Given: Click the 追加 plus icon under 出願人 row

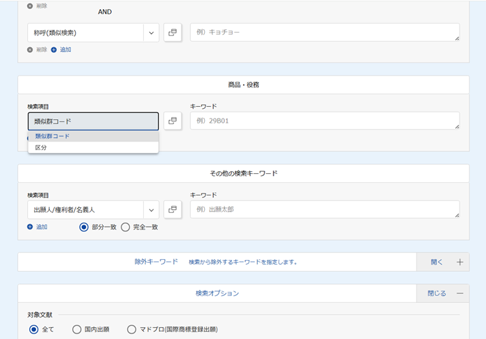Looking at the screenshot, I should tap(30, 227).
